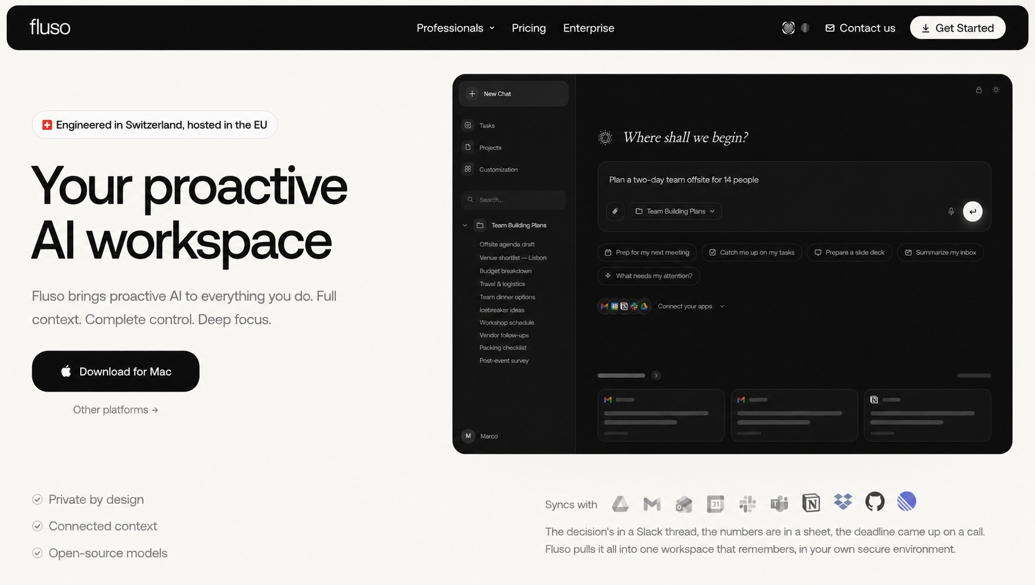Click Contact us in the header
Image resolution: width=1035 pixels, height=585 pixels.
pyautogui.click(x=860, y=28)
